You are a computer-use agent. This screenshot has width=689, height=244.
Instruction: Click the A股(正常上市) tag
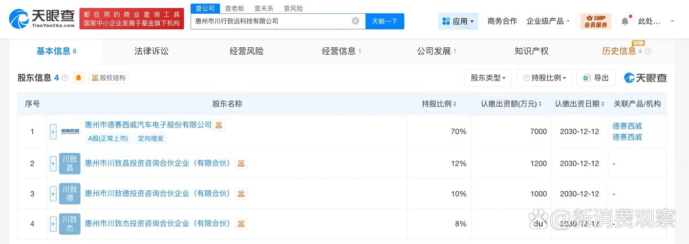(x=108, y=139)
